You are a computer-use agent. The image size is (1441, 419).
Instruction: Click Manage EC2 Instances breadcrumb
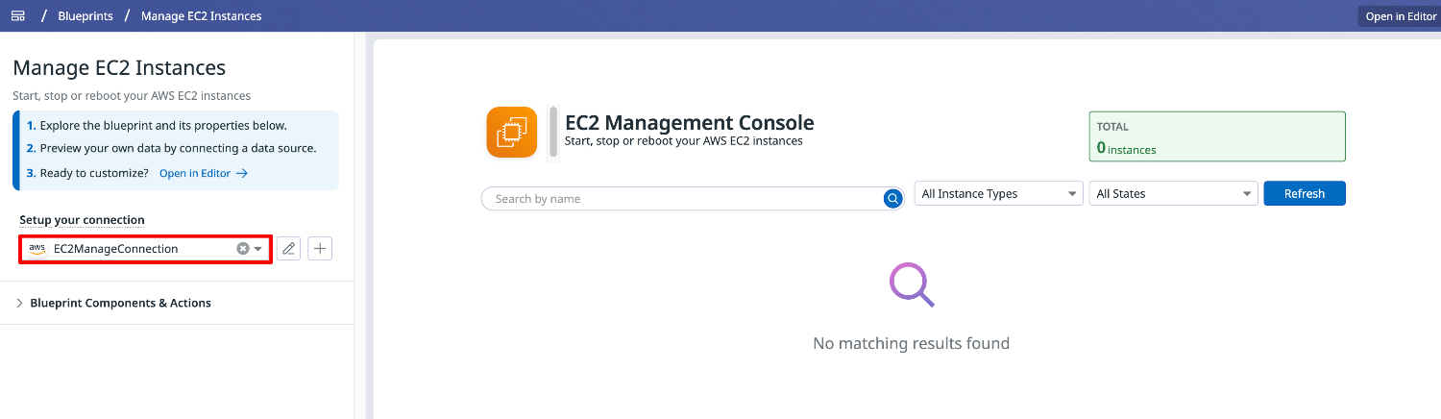click(201, 15)
